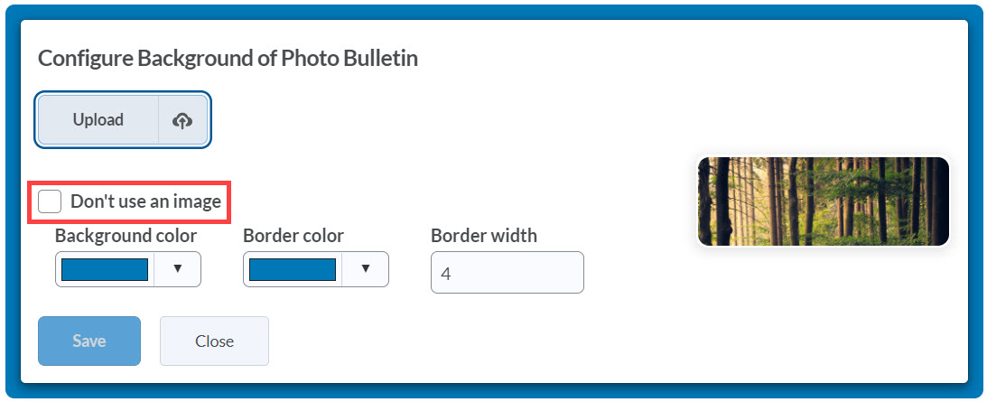Click the Border width label
The height and width of the screenshot is (402, 987).
(484, 236)
